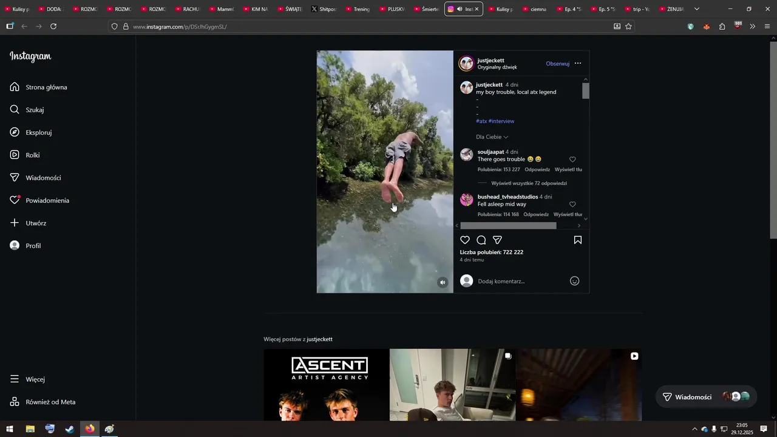
Task: Expand the list all tabs arrow
Action: (x=697, y=9)
